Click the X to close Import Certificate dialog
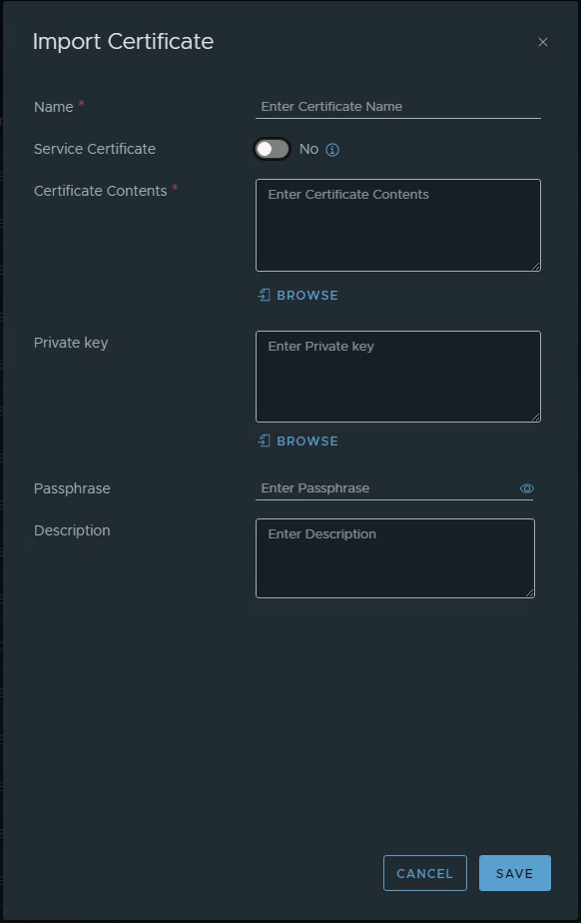The width and height of the screenshot is (581, 923). 542,42
